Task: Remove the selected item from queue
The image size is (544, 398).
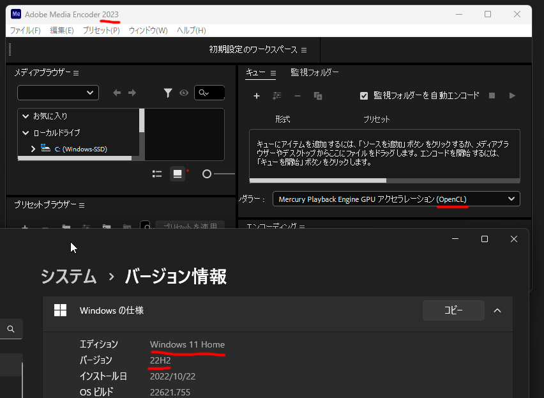Action: pyautogui.click(x=298, y=96)
